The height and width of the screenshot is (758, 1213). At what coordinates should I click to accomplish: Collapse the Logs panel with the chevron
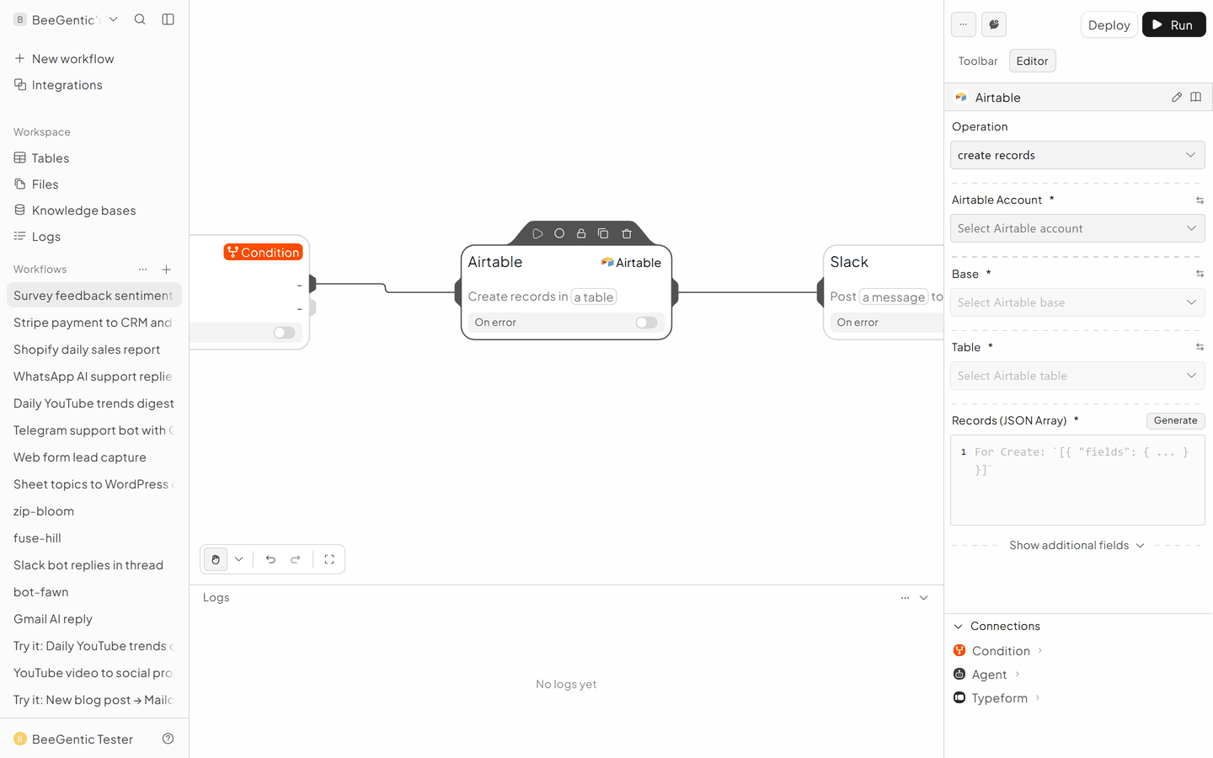924,598
